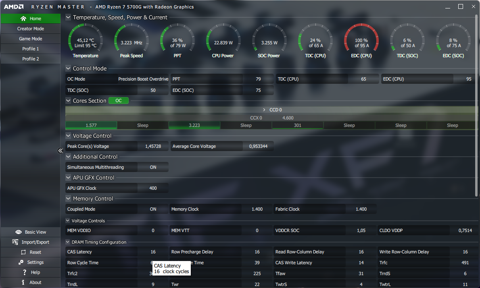Toggle Simultaneous Multithreading ON value

pyautogui.click(x=153, y=167)
